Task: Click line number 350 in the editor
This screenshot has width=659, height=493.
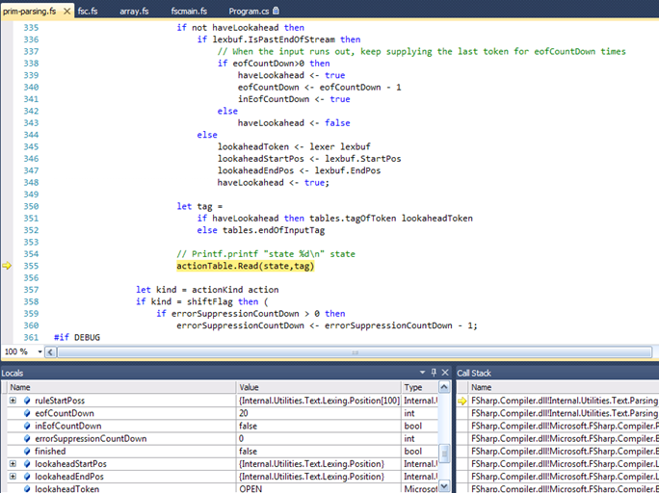Action: coord(31,206)
